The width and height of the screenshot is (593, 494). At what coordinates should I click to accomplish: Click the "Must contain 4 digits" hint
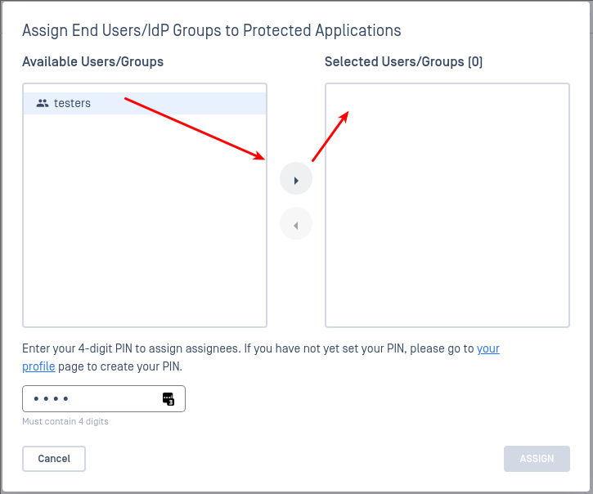65,421
